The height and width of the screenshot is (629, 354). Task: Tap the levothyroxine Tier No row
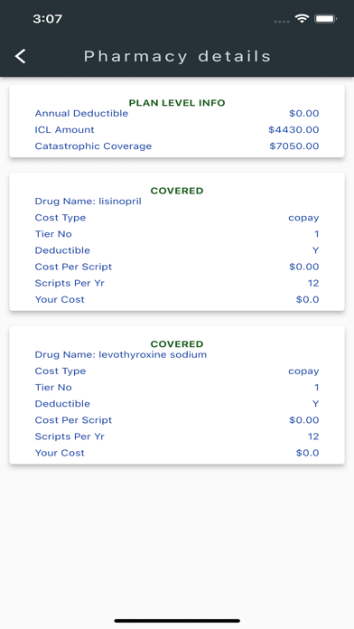click(177, 388)
